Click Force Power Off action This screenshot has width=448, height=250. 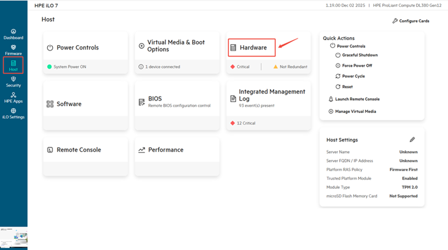tap(357, 65)
